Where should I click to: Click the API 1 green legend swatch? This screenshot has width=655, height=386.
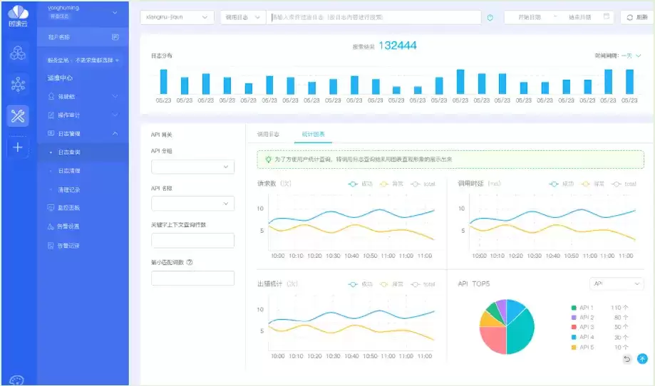coord(574,308)
